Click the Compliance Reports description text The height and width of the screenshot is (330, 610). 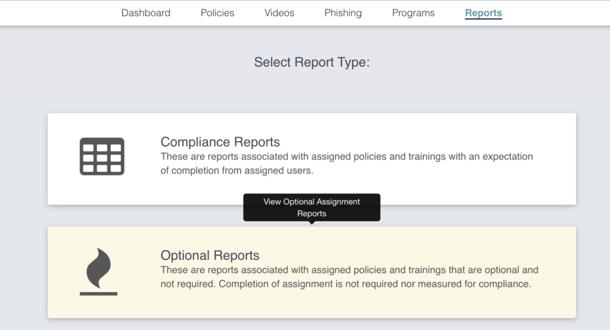click(347, 164)
